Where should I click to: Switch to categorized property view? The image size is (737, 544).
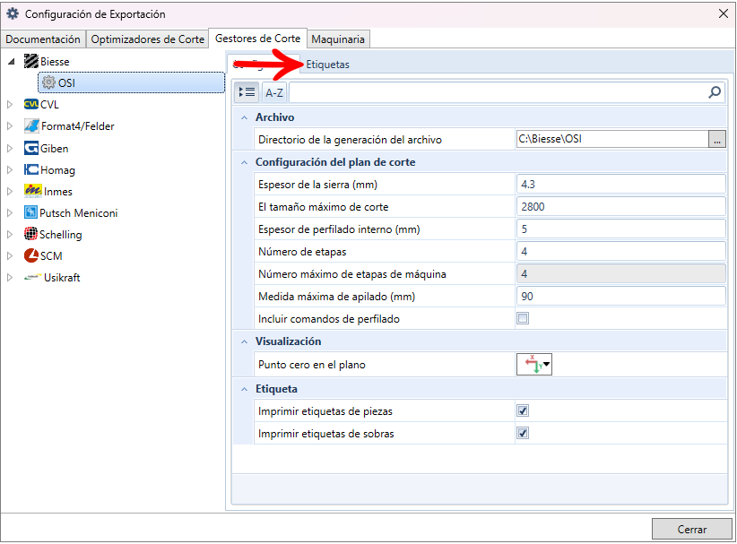[247, 92]
